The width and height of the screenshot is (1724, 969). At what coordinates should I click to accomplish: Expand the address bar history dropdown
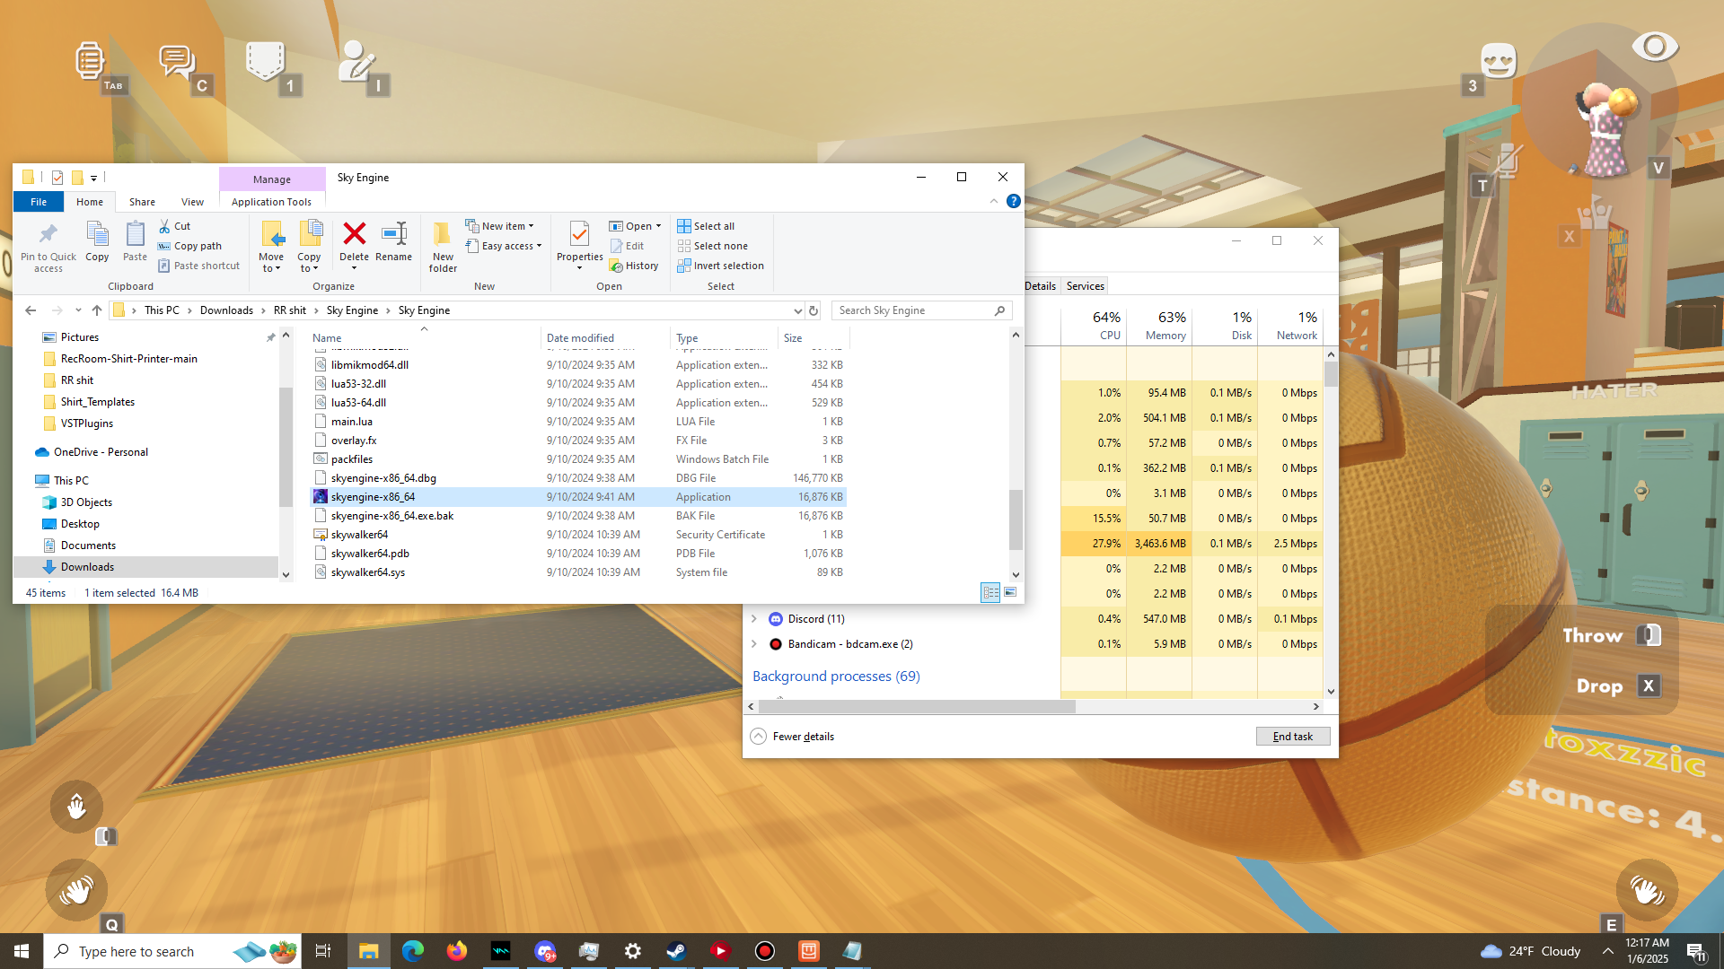click(x=797, y=310)
